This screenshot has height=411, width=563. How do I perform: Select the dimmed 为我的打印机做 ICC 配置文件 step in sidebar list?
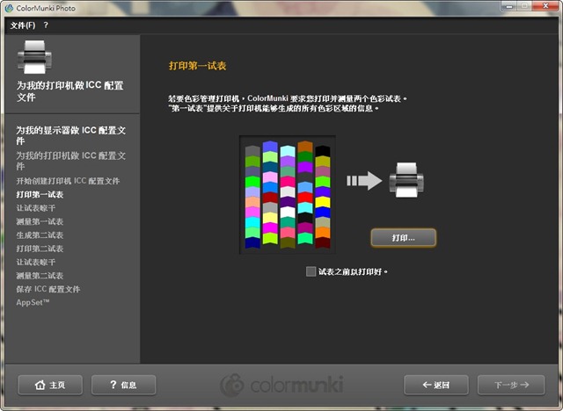pyautogui.click(x=70, y=161)
